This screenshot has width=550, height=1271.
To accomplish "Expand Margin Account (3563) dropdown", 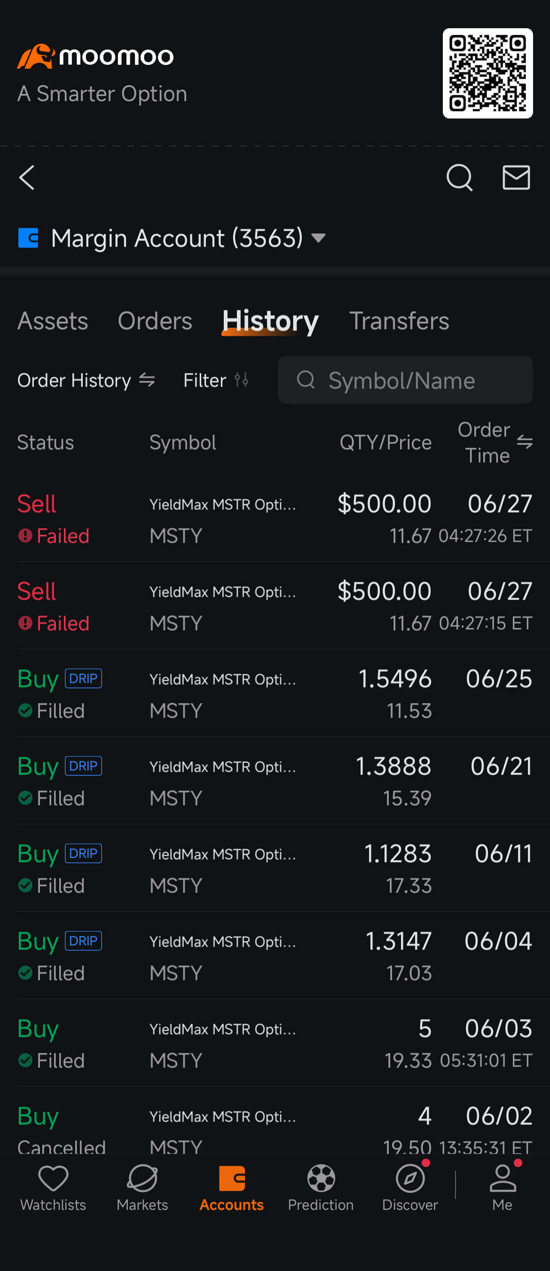I will (x=319, y=238).
